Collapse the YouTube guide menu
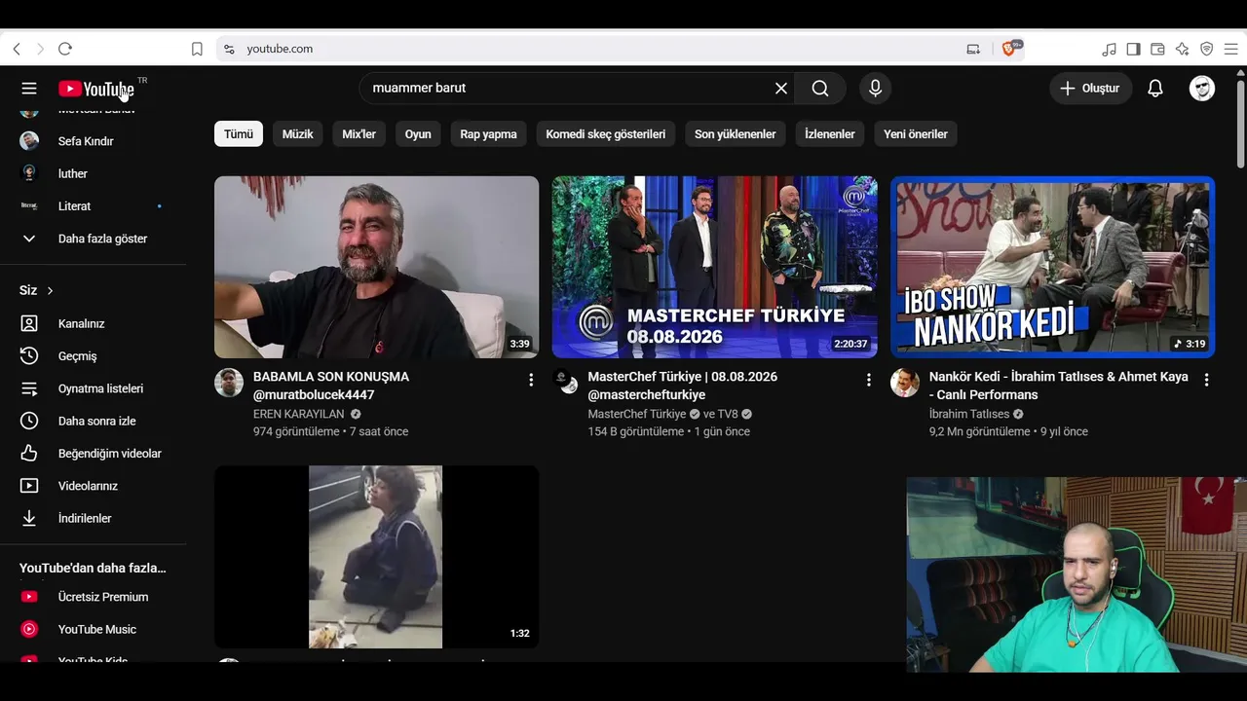Image resolution: width=1247 pixels, height=701 pixels. click(29, 89)
